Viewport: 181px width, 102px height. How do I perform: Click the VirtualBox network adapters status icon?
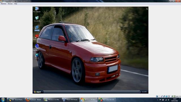coord(164,96)
